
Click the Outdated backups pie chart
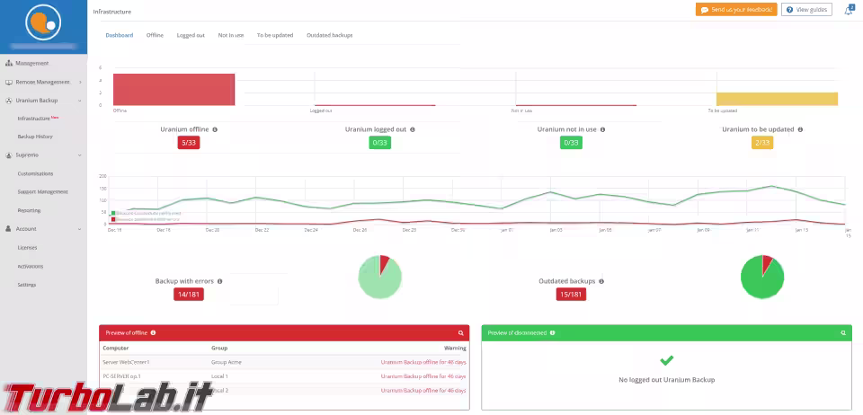click(x=762, y=277)
